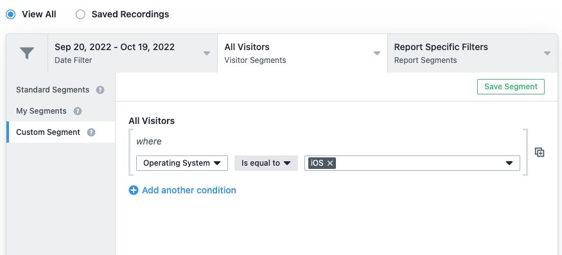Select the Saved Recordings radio button
This screenshot has width=562, height=255.
point(80,14)
